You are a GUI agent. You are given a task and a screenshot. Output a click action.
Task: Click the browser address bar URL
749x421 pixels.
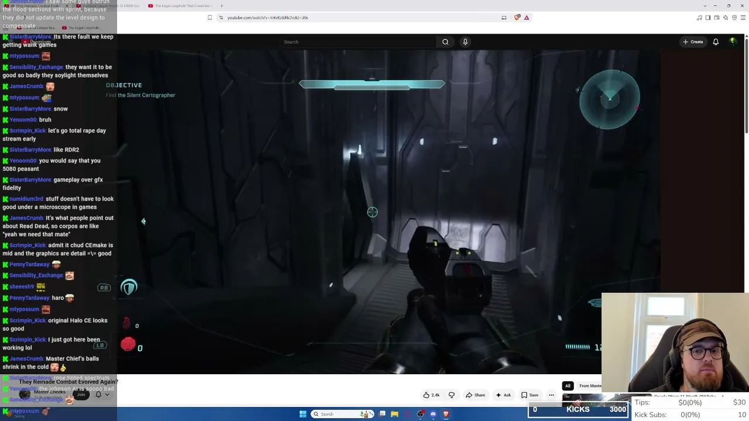267,18
